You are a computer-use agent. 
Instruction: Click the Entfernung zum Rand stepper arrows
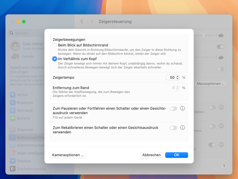click(x=177, y=88)
